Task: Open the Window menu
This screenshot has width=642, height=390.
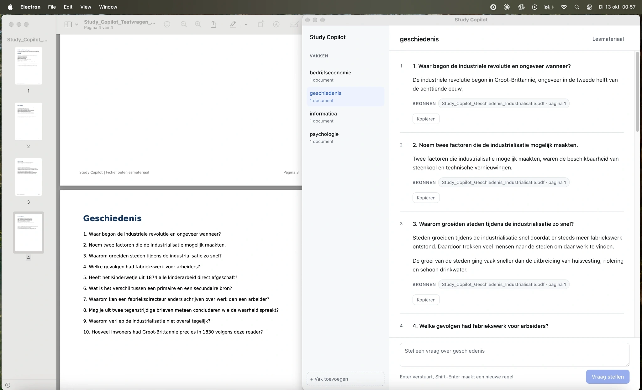Action: click(x=108, y=7)
